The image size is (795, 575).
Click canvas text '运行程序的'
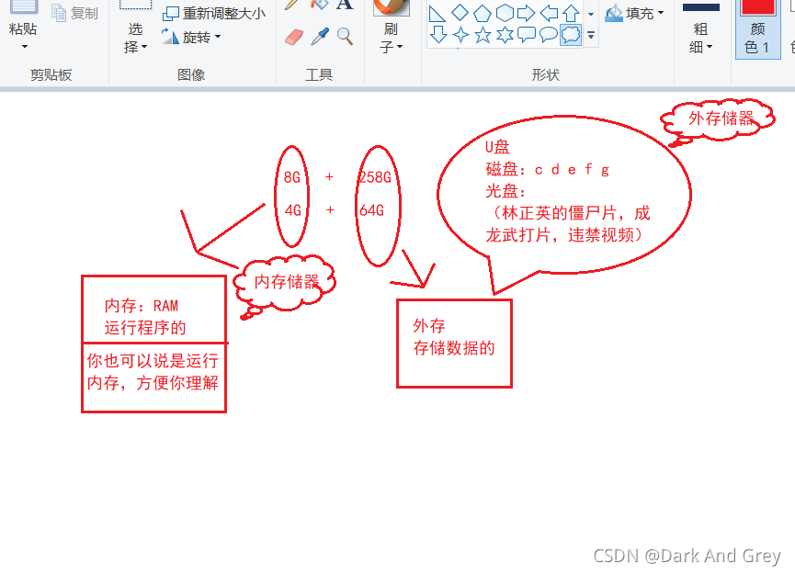(145, 328)
